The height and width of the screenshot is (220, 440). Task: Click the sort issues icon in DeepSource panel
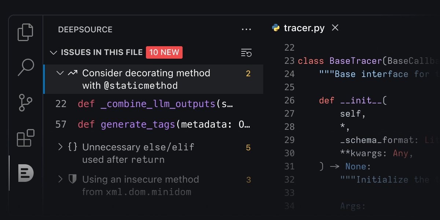pyautogui.click(x=246, y=53)
